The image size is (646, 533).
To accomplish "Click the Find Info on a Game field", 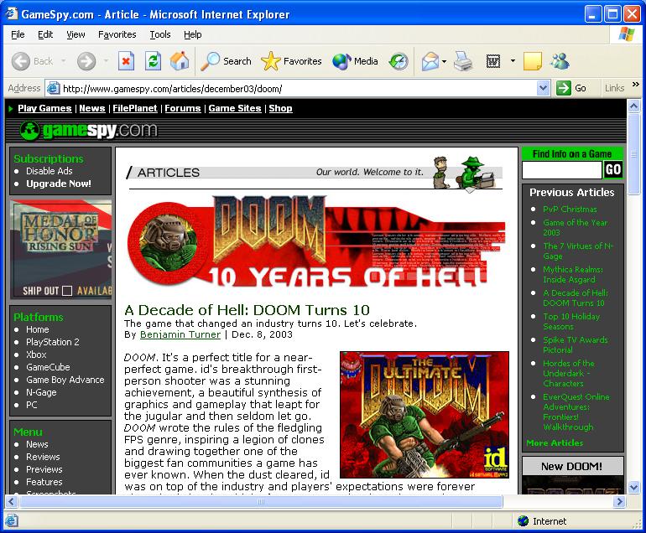I will coord(561,169).
